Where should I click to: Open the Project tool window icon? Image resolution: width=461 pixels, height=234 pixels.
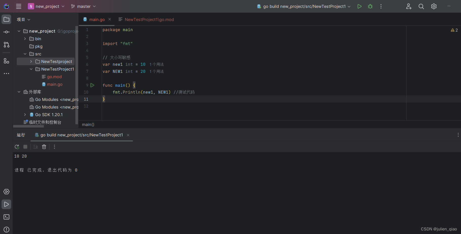(7, 19)
